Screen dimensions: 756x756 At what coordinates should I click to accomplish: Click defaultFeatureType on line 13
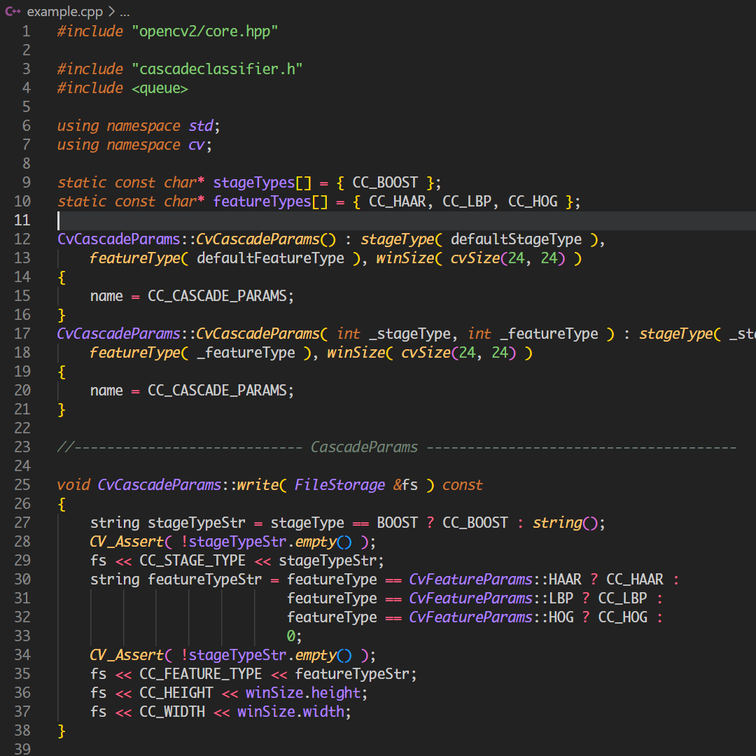[x=270, y=258]
